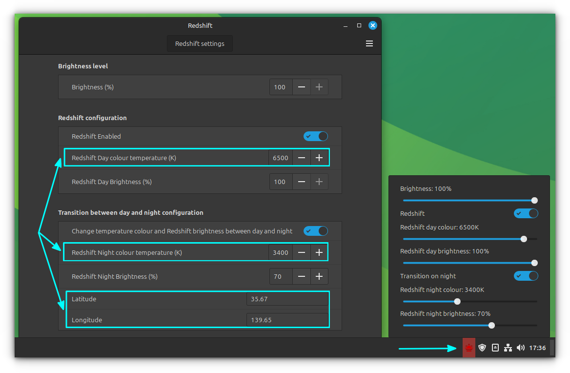Open the hamburger menu in Redshift window
The height and width of the screenshot is (373, 570).
369,43
